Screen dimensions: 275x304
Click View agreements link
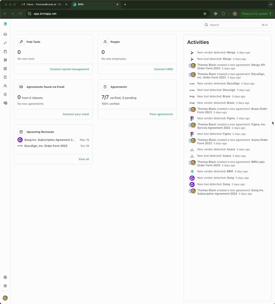tap(161, 114)
